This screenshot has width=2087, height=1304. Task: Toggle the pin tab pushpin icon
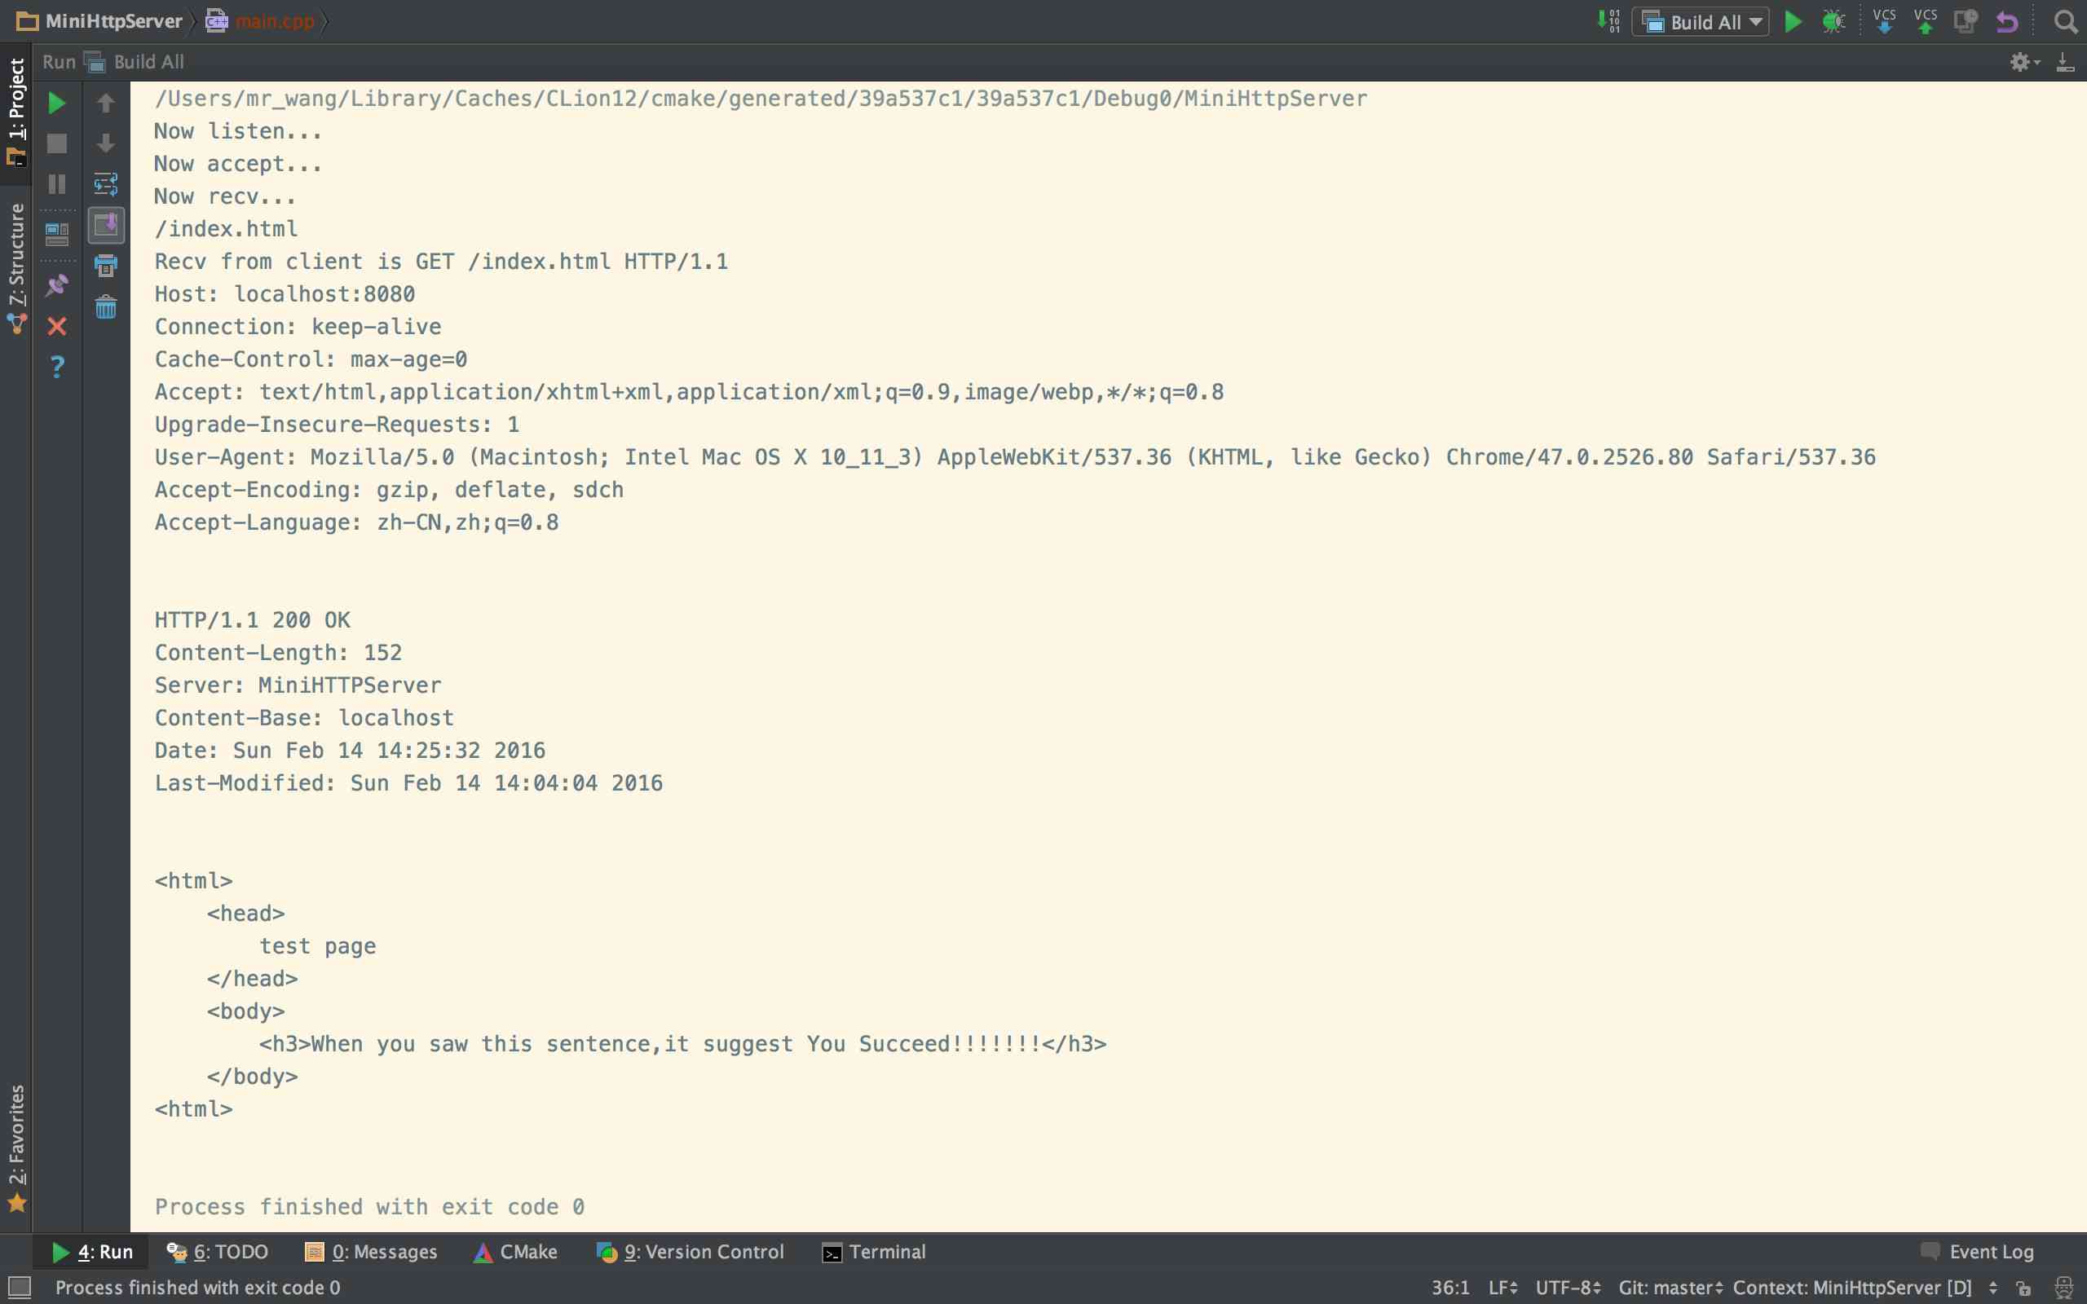tap(57, 284)
